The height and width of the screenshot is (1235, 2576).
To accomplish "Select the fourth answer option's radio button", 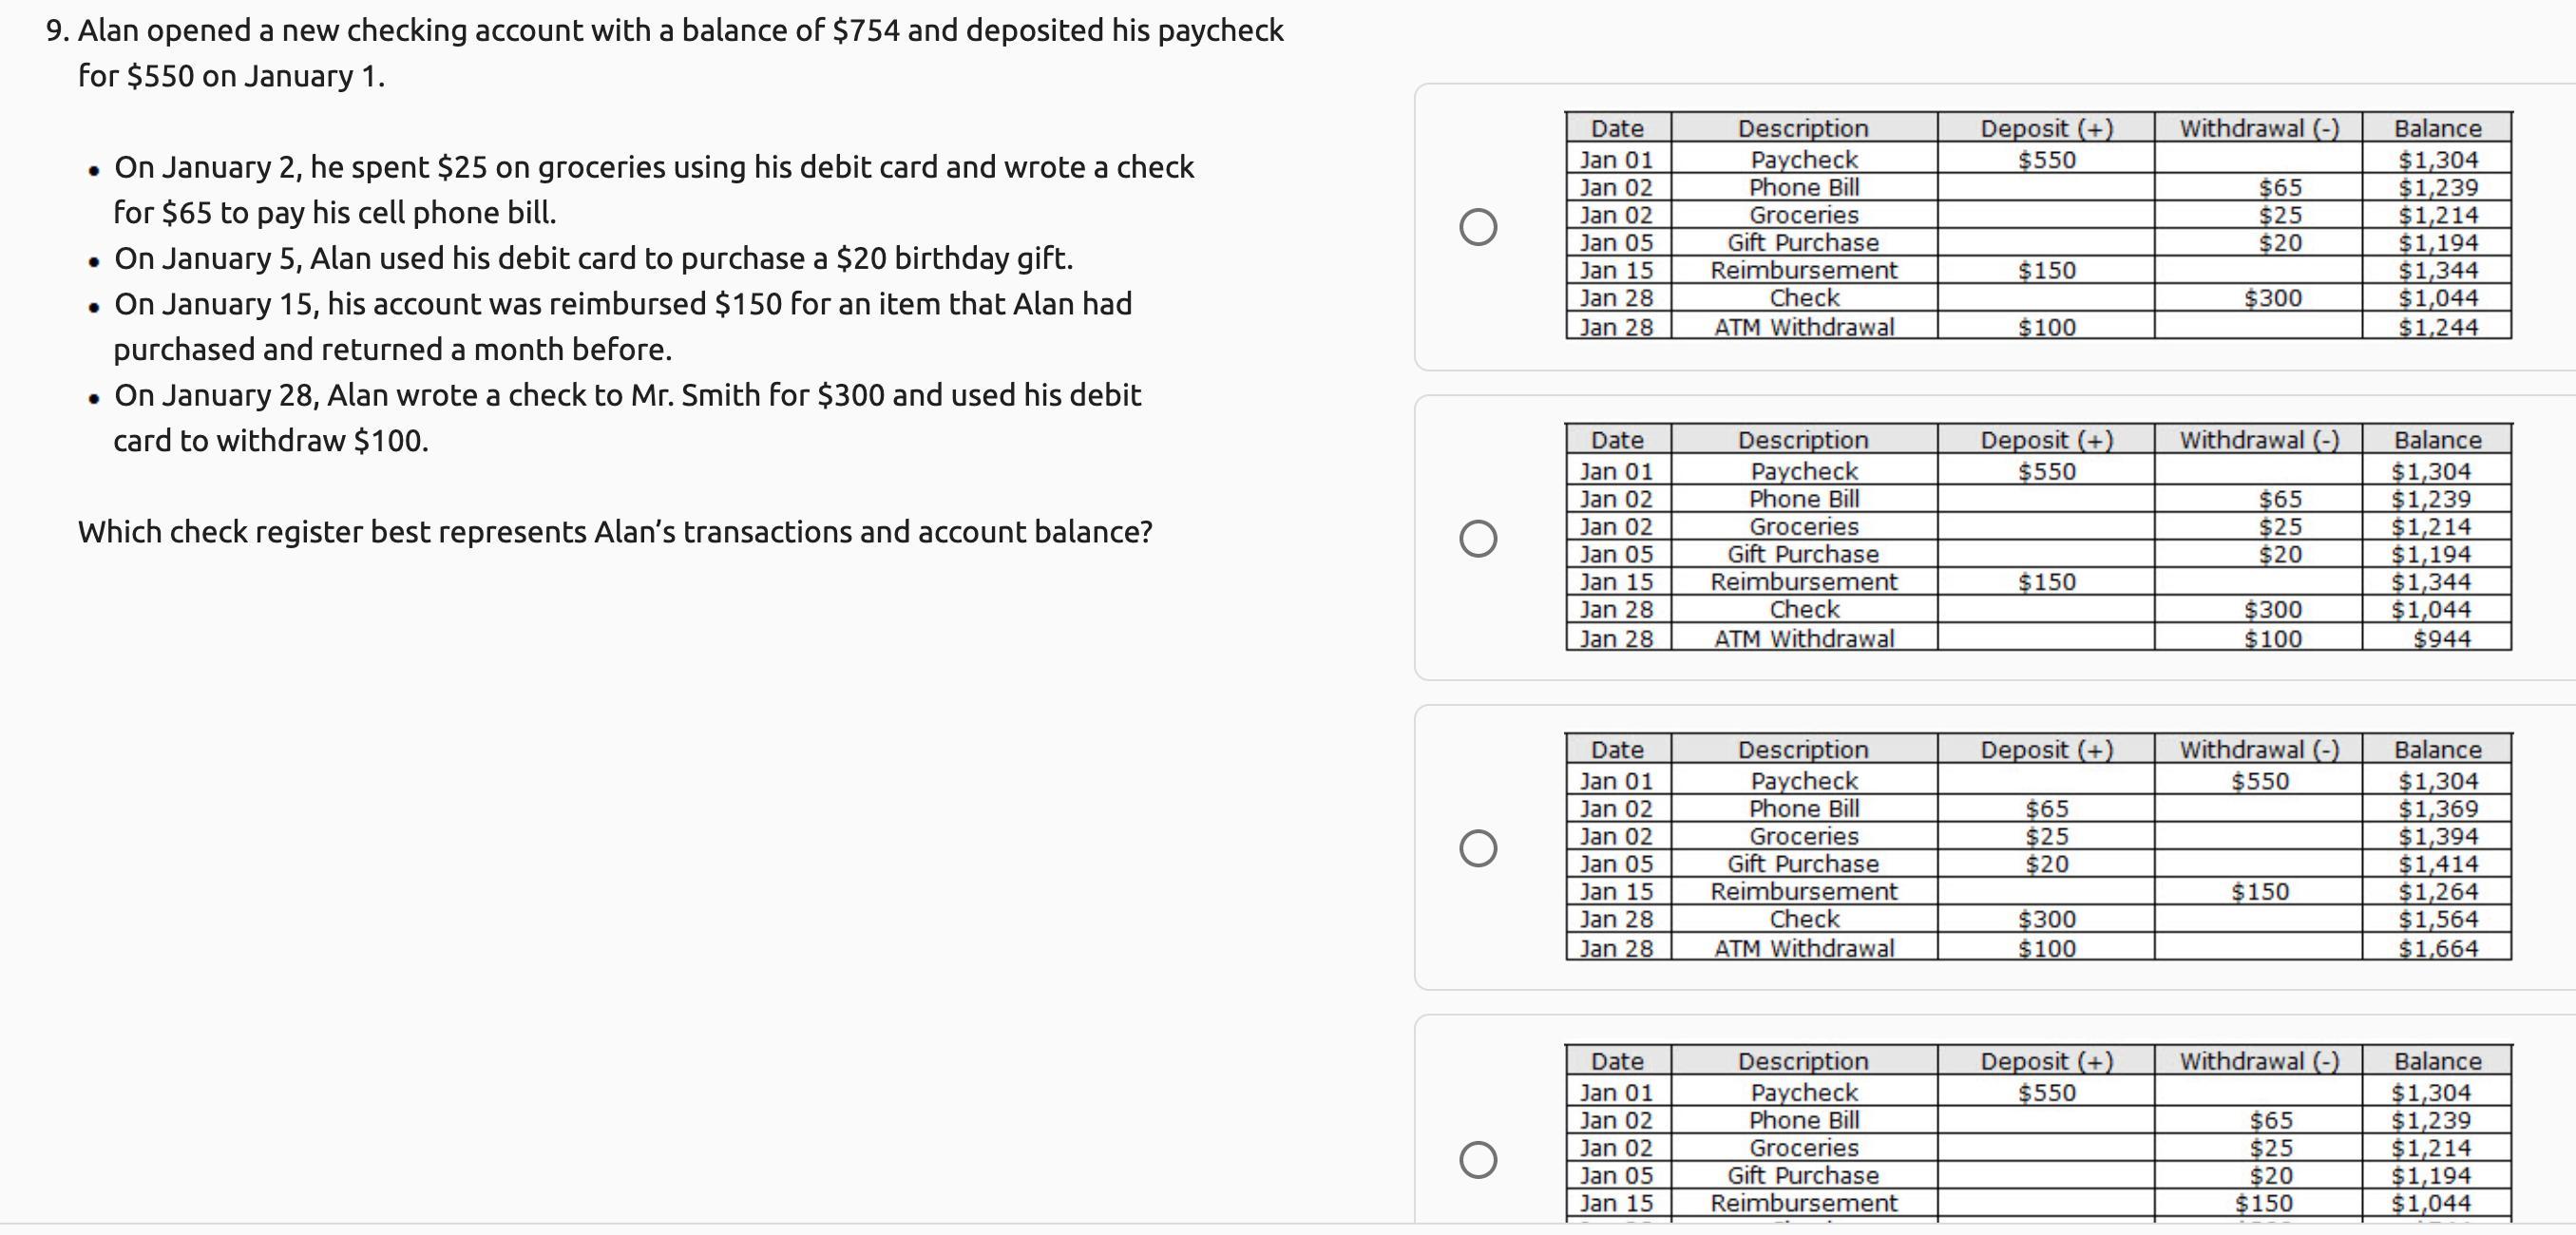I will [x=1478, y=1160].
